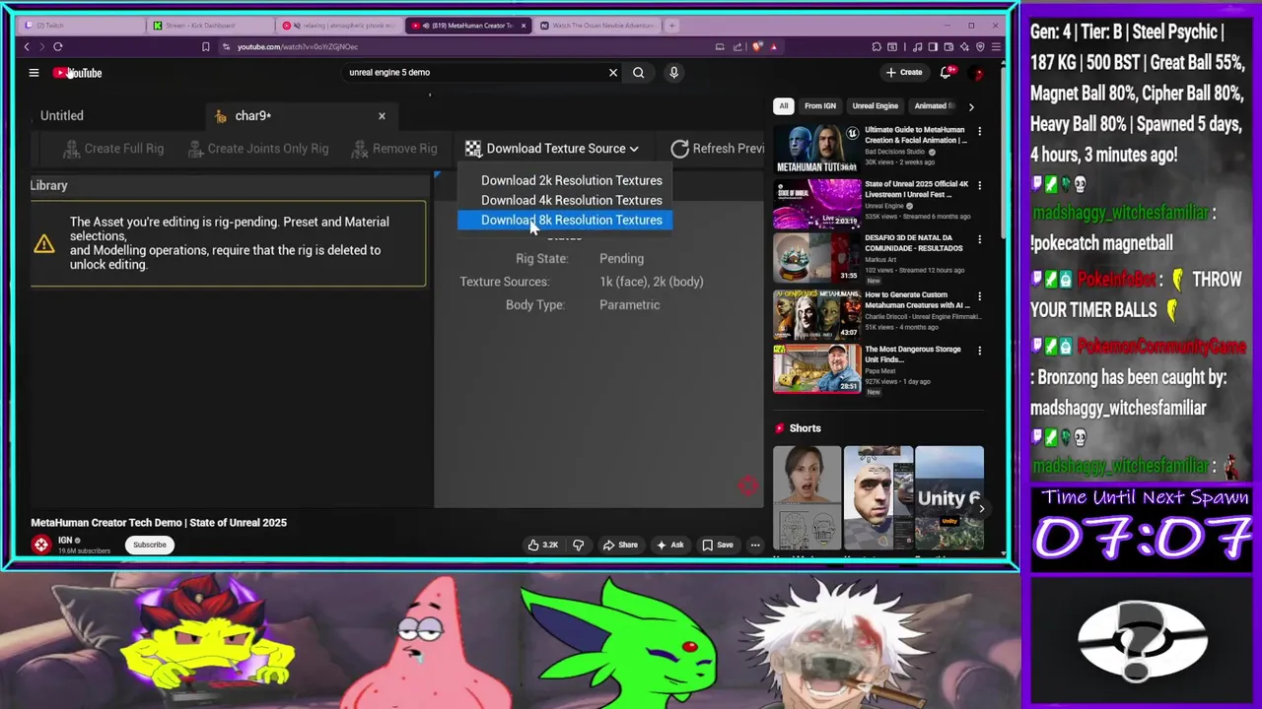Click the Create button

click(x=904, y=72)
